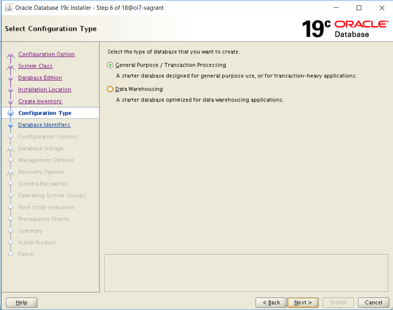Screen dimensions: 393x310
Task: Click the disabled Install button
Action: [338, 303]
